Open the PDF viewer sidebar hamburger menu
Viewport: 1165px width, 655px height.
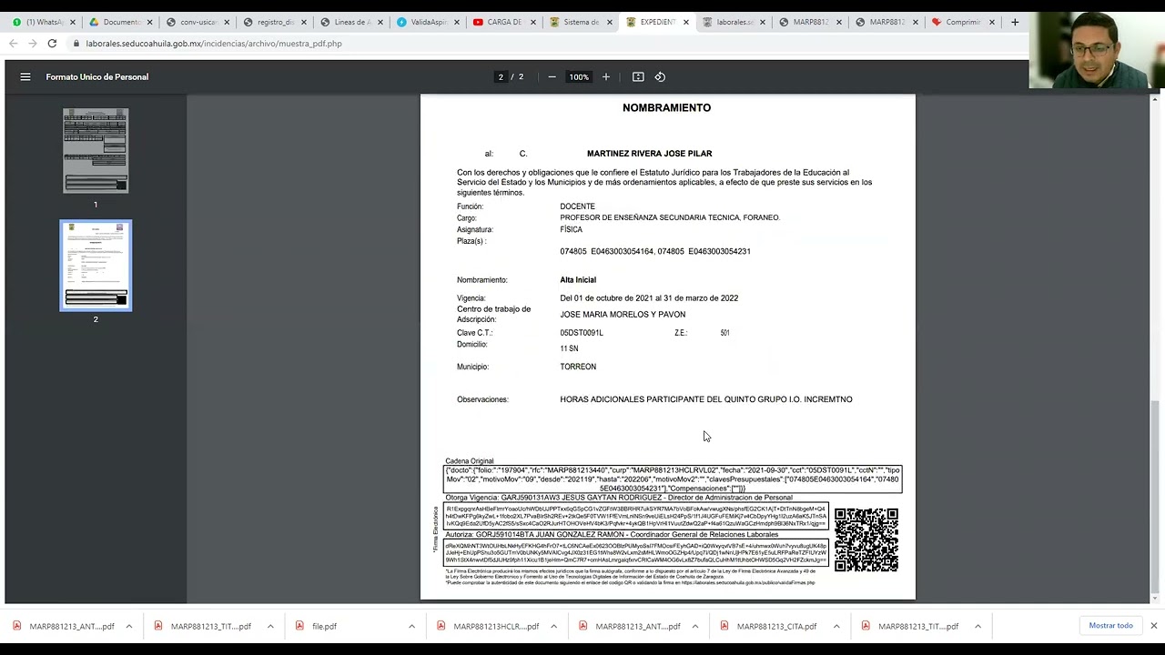coord(25,77)
